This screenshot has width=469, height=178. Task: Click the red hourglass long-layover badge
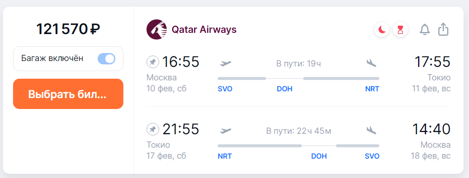[x=400, y=30]
